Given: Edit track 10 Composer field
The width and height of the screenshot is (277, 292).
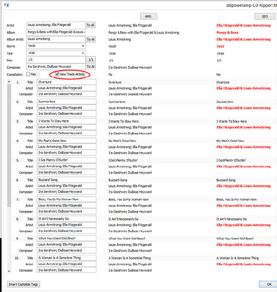Looking at the screenshot, I should [67, 270].
